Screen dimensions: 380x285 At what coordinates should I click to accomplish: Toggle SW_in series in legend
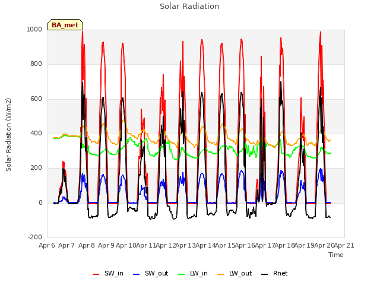108,274
